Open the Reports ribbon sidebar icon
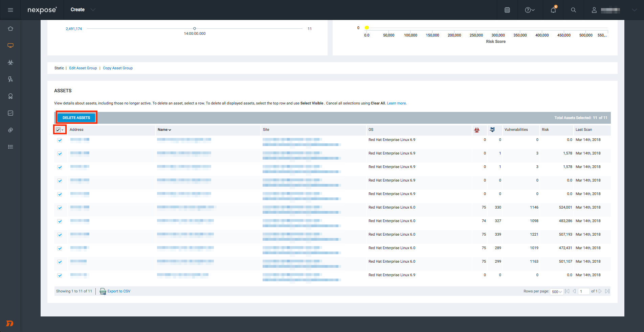 pyautogui.click(x=10, y=96)
